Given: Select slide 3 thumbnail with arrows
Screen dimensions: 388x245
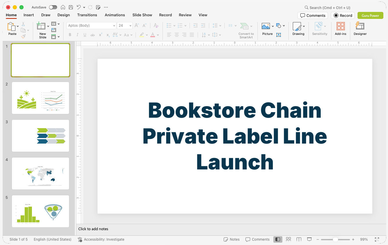Looking at the screenshot, I should [x=40, y=136].
